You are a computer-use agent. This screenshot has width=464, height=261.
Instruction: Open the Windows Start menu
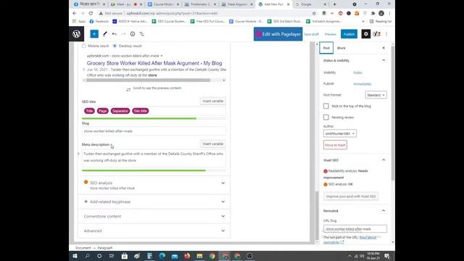pyautogui.click(x=75, y=256)
